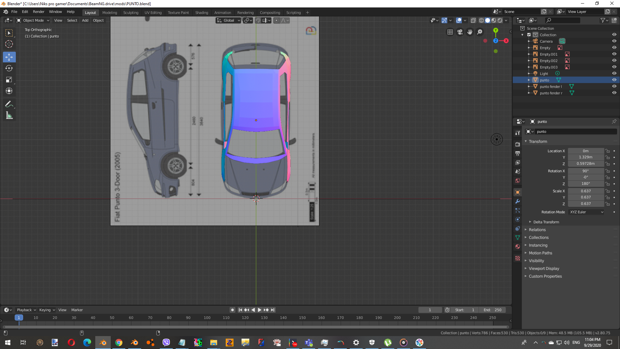Switch to the Modeling workspace tab
Screen dimensions: 620x349
pos(109,13)
